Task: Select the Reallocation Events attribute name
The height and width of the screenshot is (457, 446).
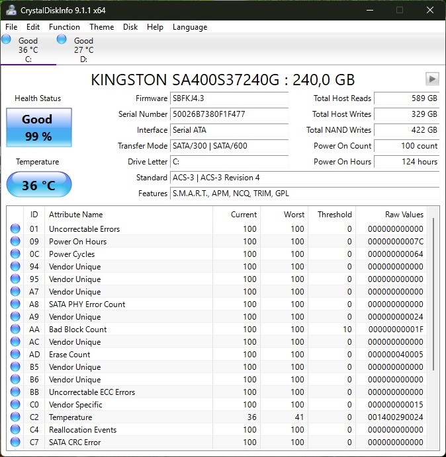Action: [x=83, y=430]
